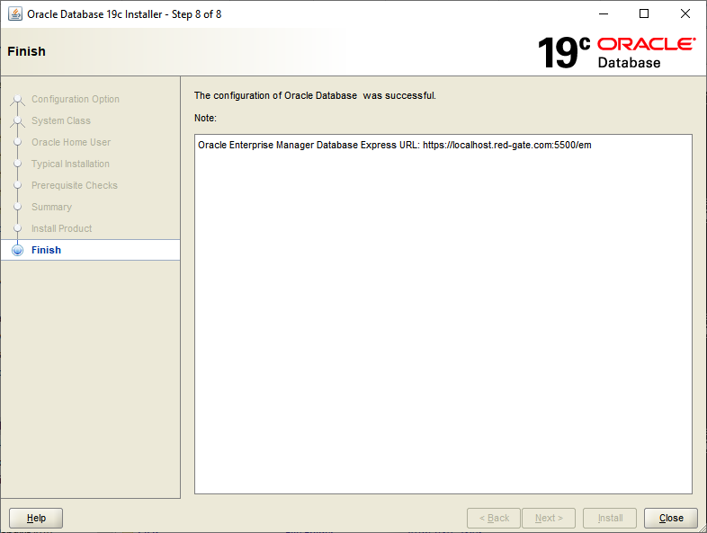Maximize the installer window
707x533 pixels.
pyautogui.click(x=644, y=14)
